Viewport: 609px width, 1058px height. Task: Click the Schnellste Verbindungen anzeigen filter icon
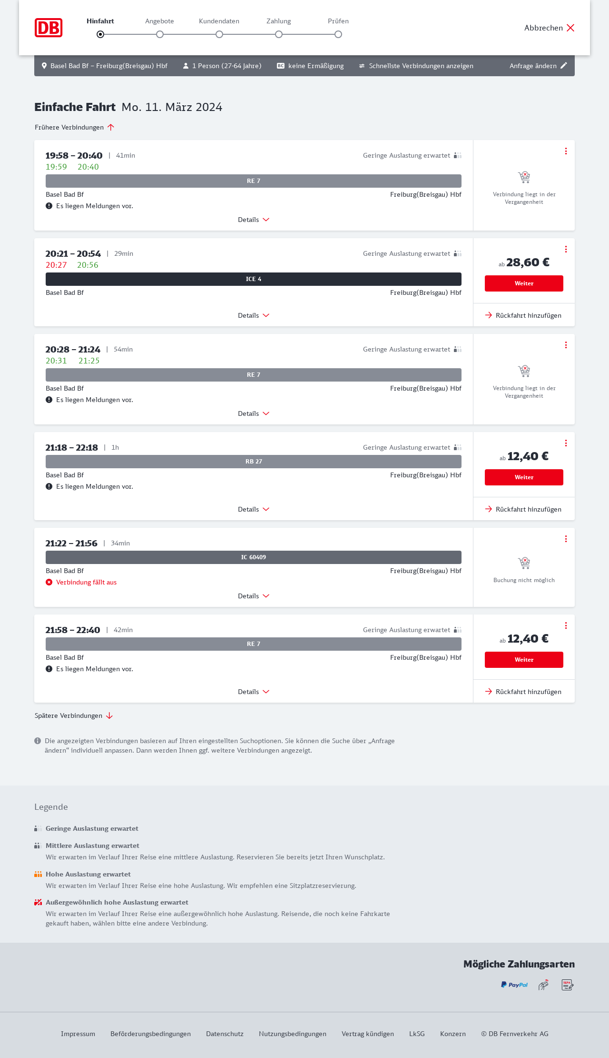[362, 66]
